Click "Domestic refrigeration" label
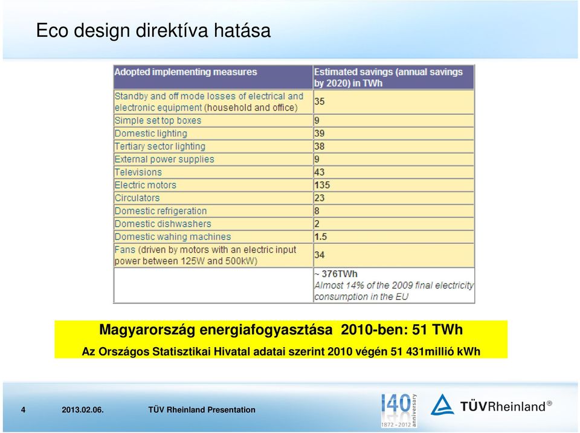580x433 pixels. click(x=161, y=211)
